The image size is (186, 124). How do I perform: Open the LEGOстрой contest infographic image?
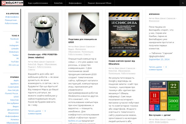tap(164, 96)
